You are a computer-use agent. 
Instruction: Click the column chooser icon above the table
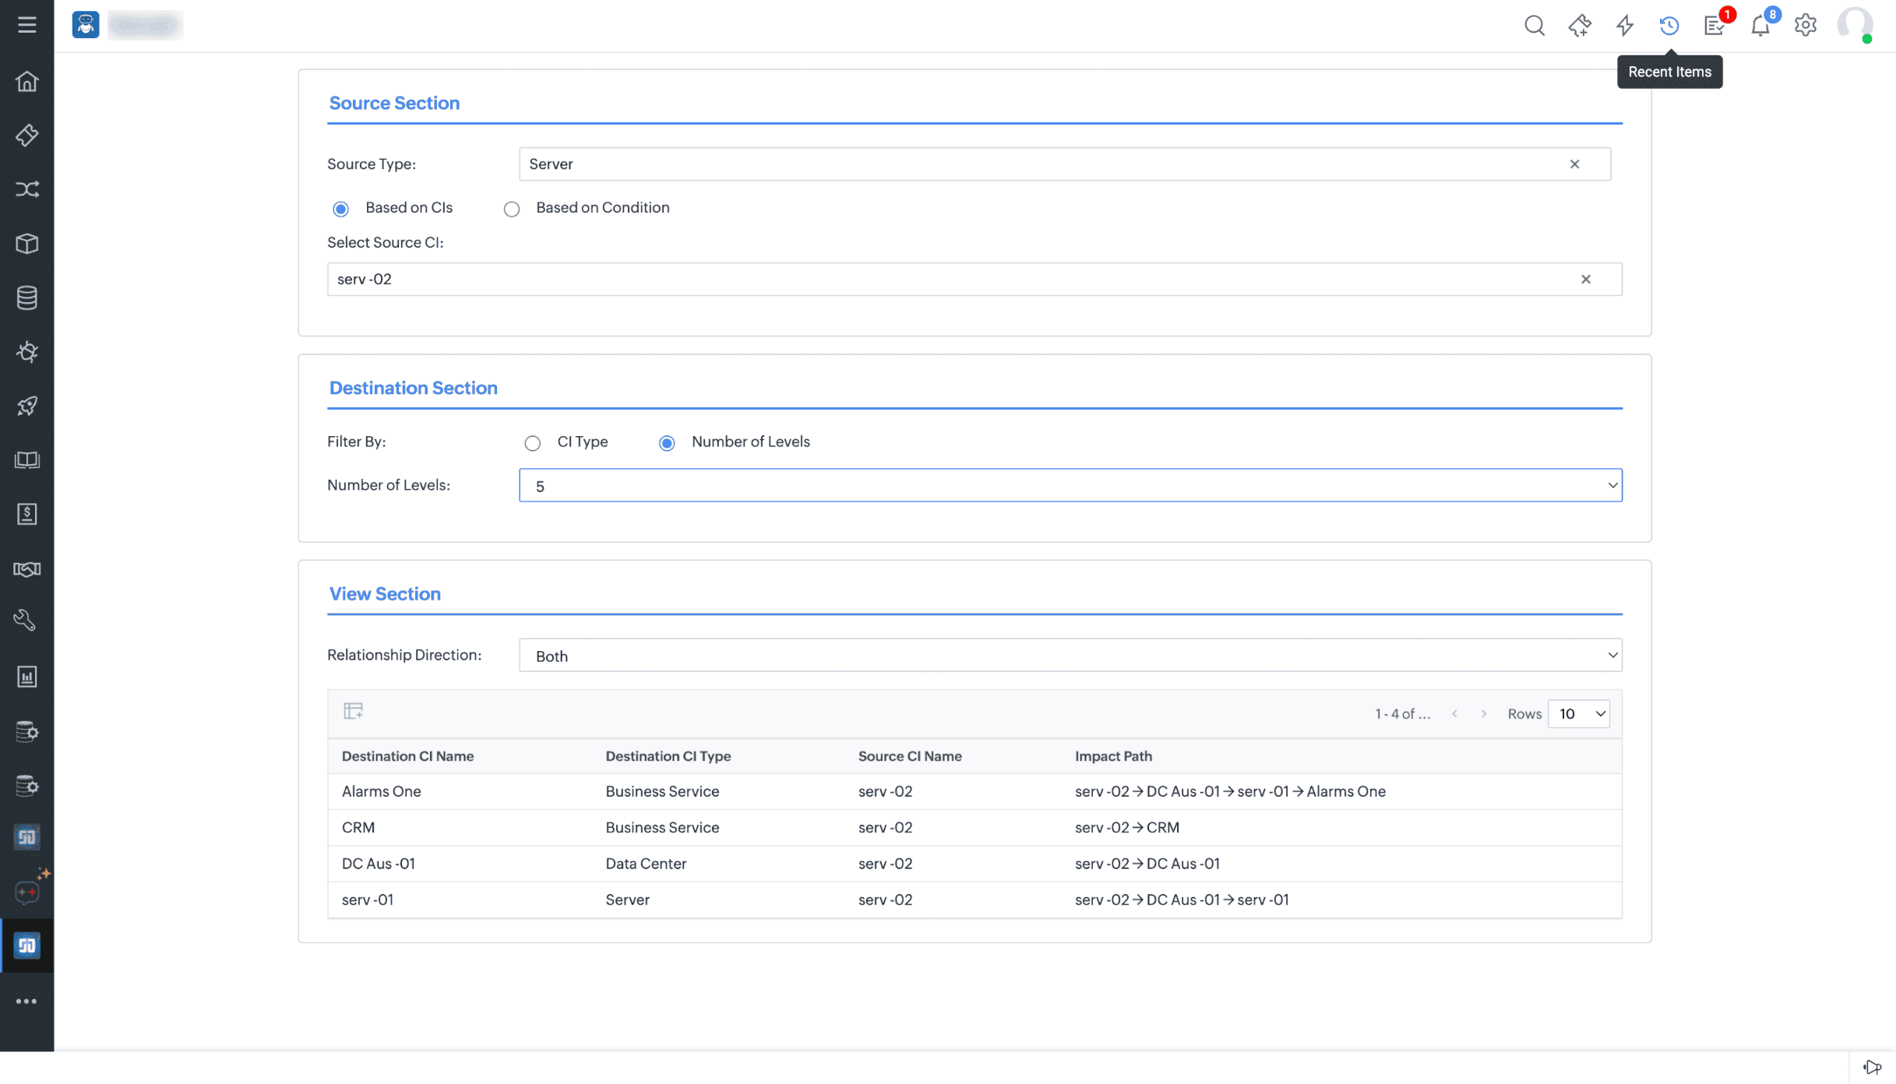click(353, 711)
